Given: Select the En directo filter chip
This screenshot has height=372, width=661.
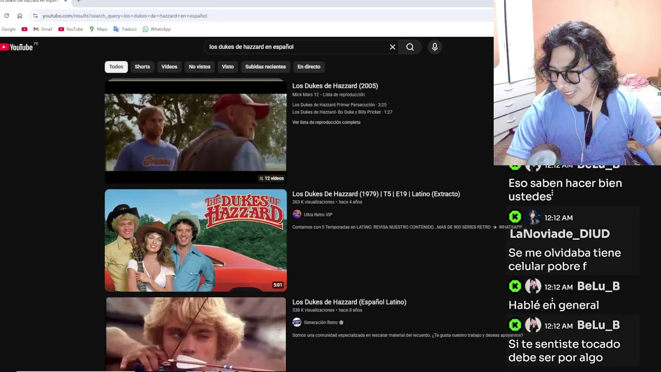Looking at the screenshot, I should coord(309,67).
